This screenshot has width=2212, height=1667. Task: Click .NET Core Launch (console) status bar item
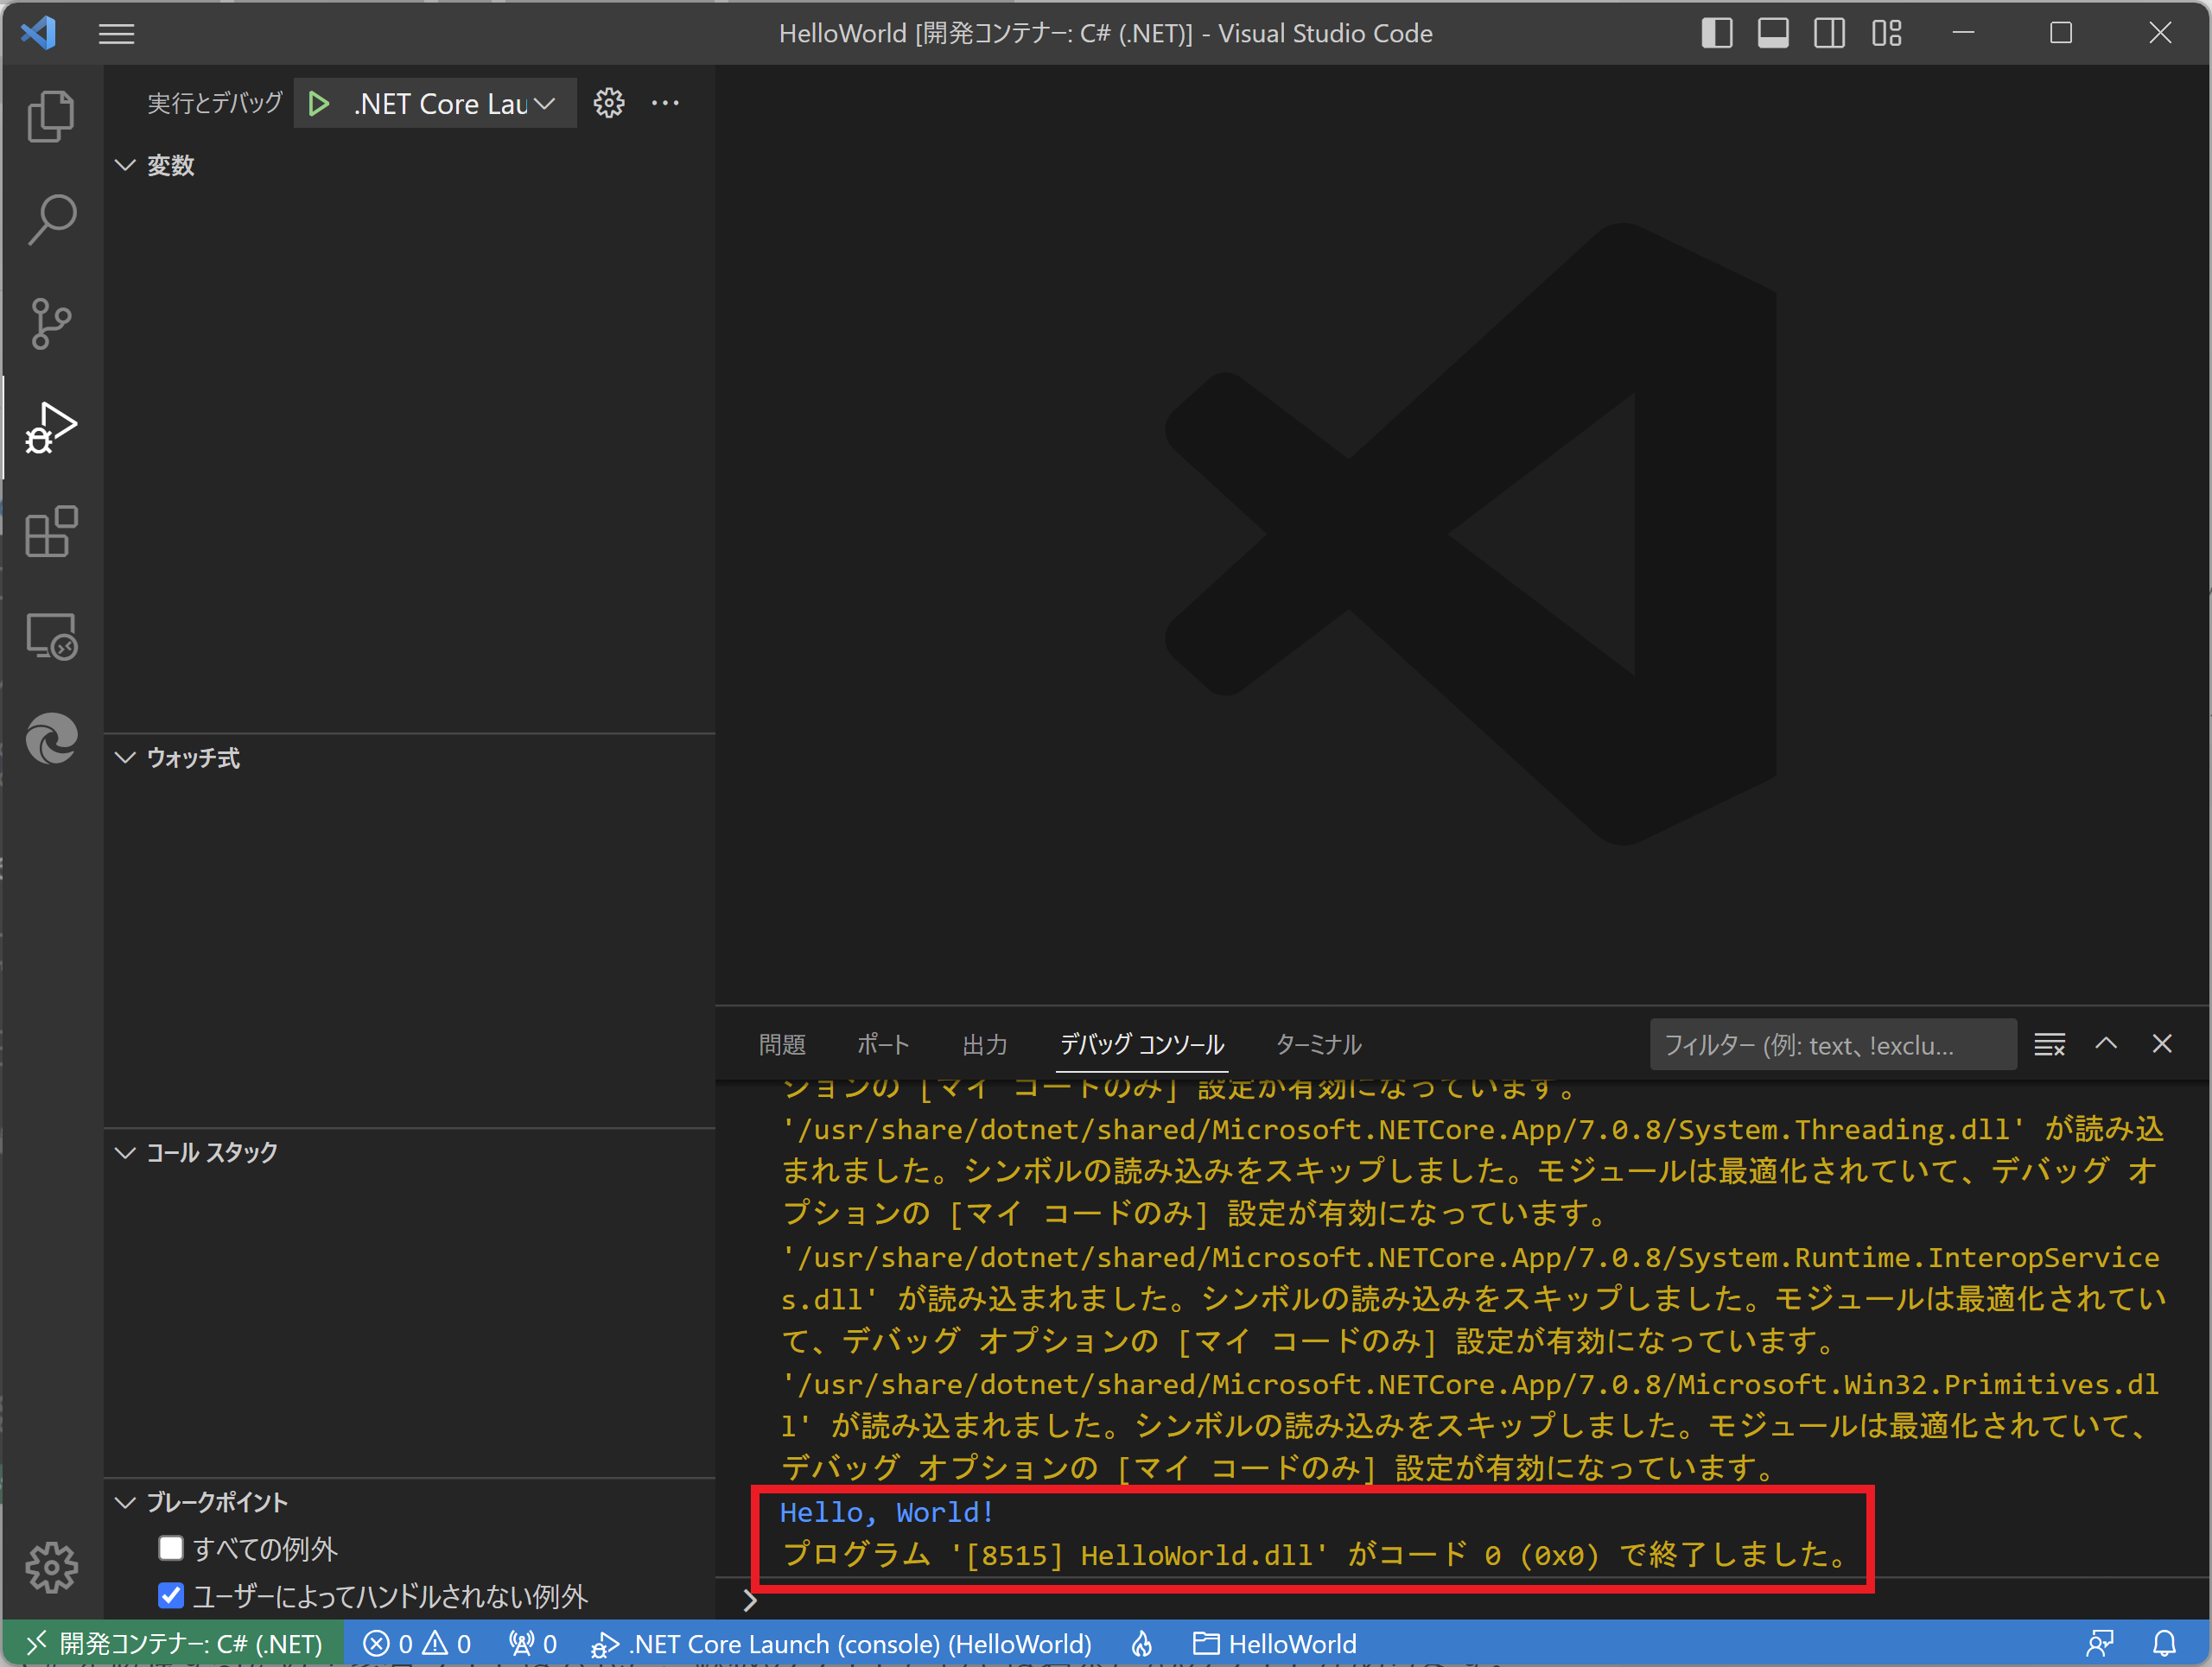pos(842,1644)
